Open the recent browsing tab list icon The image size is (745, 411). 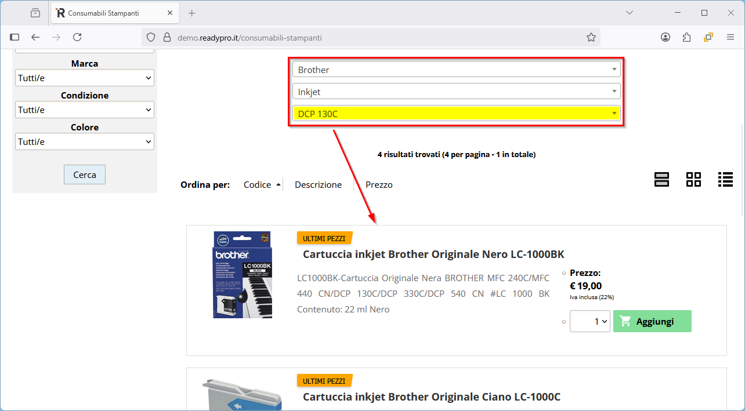35,13
